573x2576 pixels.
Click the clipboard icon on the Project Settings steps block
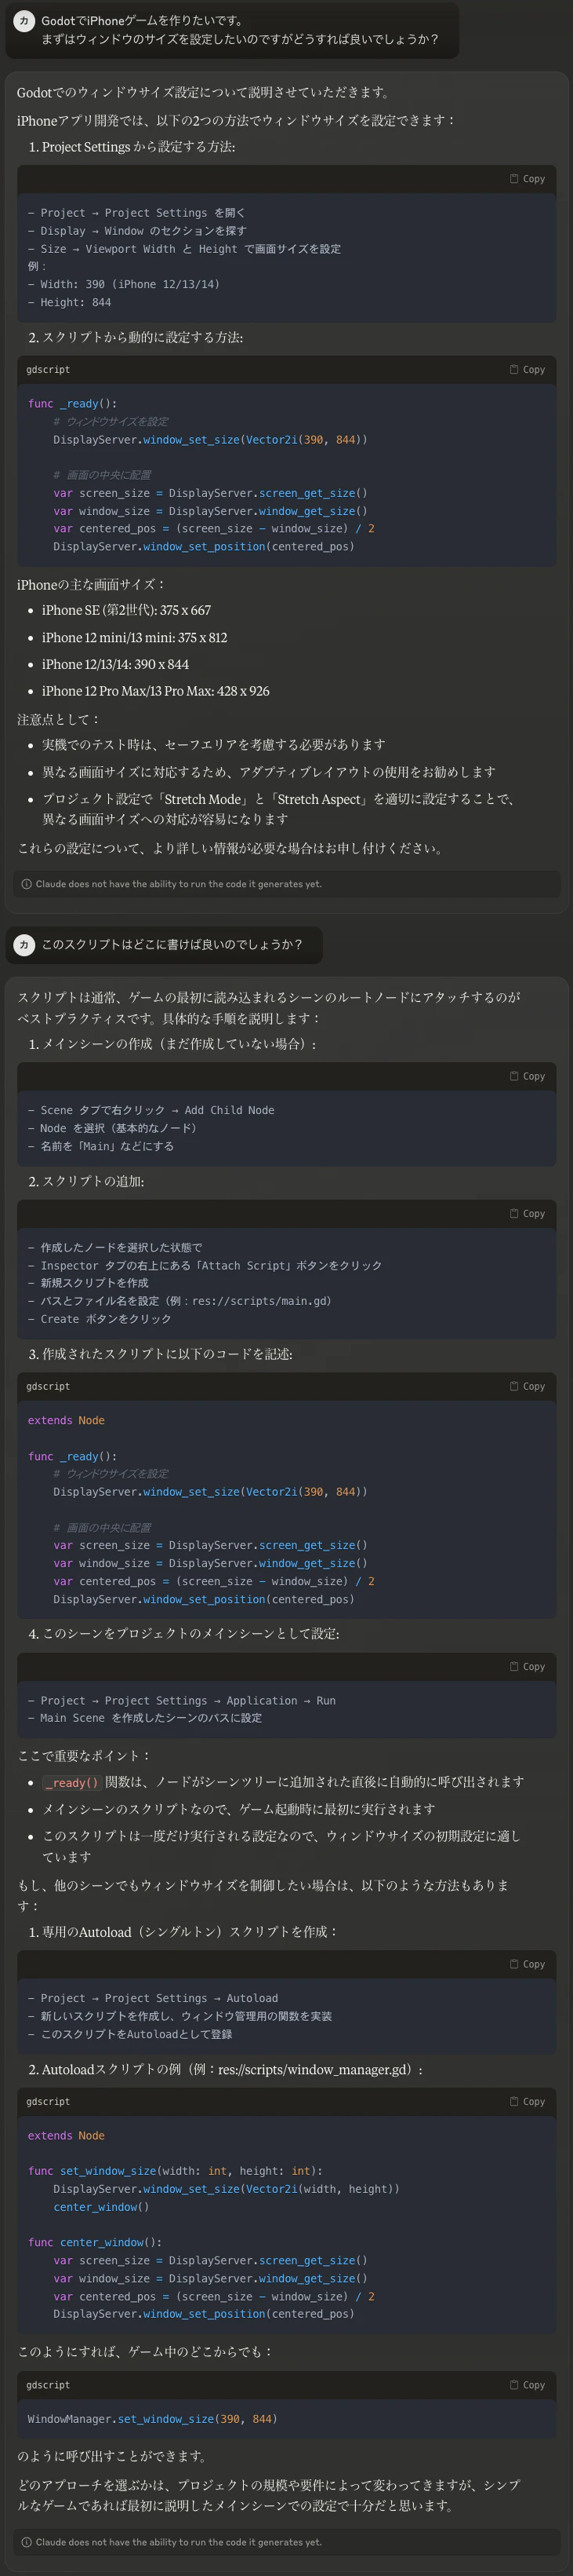pyautogui.click(x=530, y=179)
